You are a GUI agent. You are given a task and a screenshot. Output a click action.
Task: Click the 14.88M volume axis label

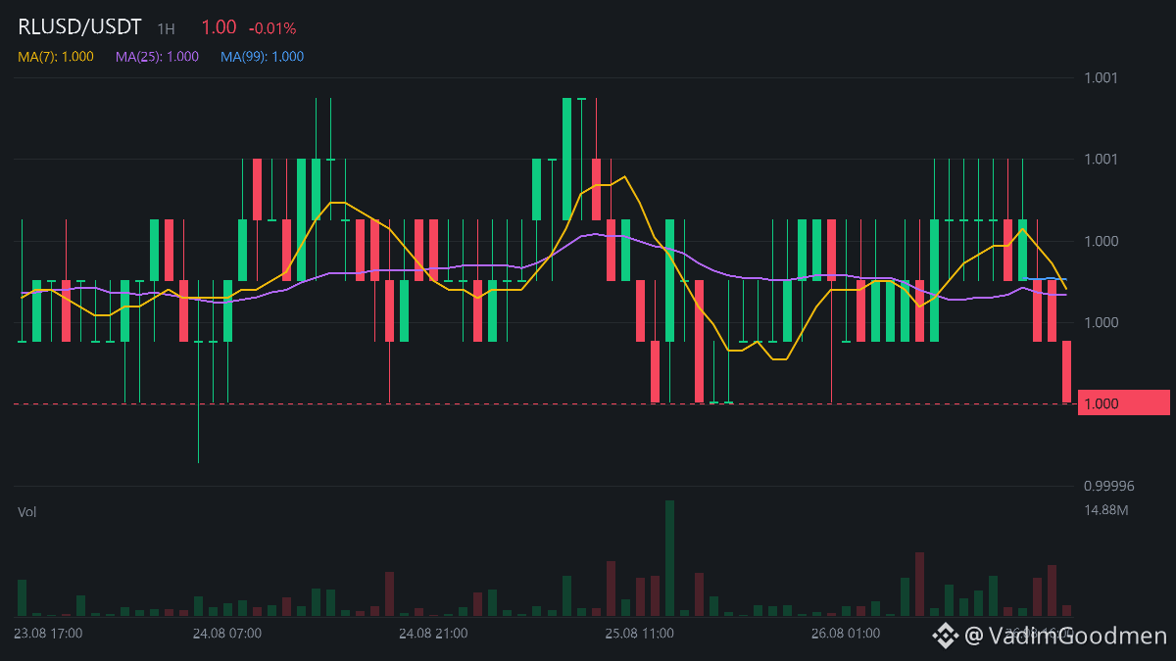[1106, 510]
